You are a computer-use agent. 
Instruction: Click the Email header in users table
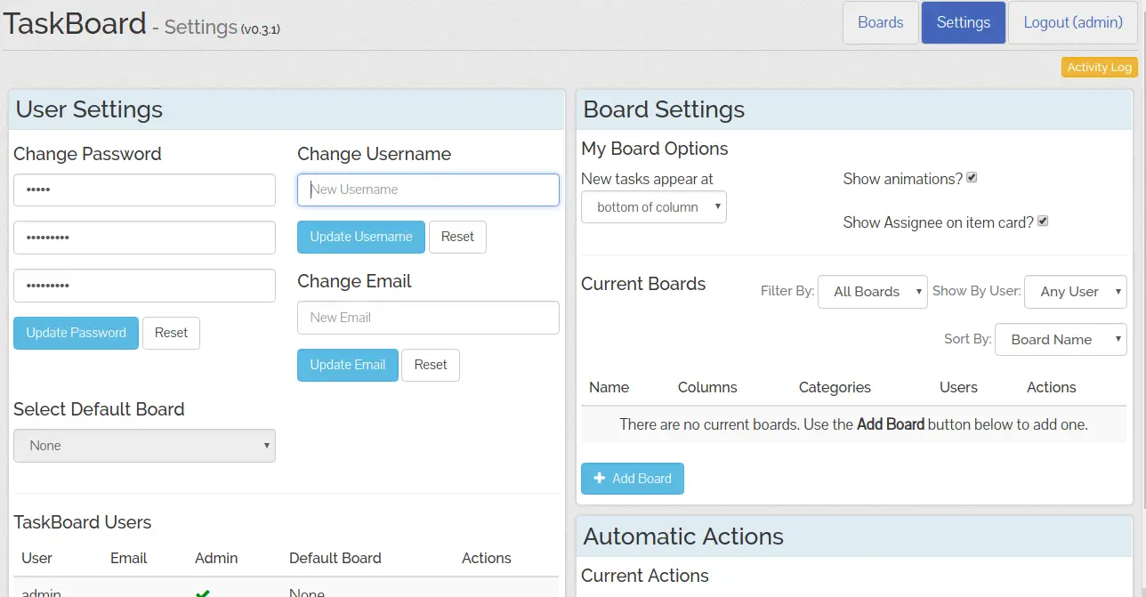[128, 558]
